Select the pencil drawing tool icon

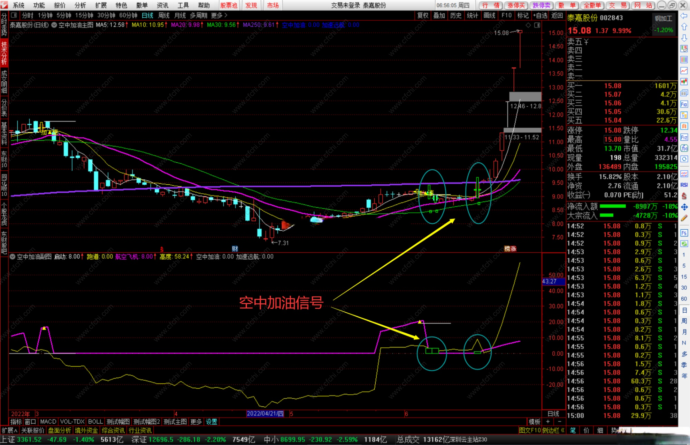(684, 218)
